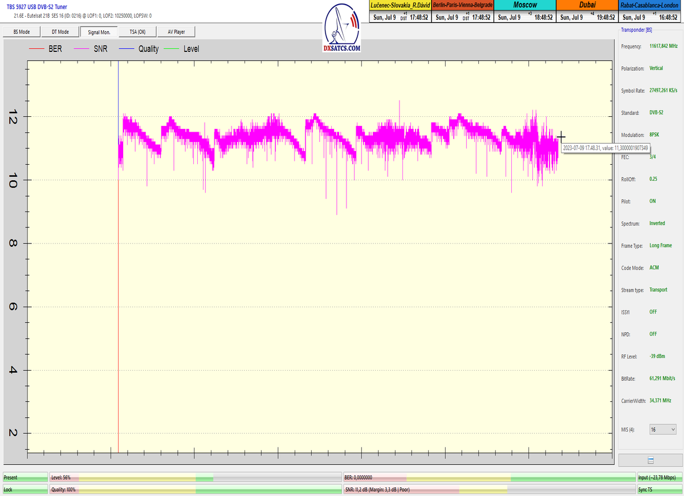Click the Lock status indicator
684x496 pixels.
(25, 490)
